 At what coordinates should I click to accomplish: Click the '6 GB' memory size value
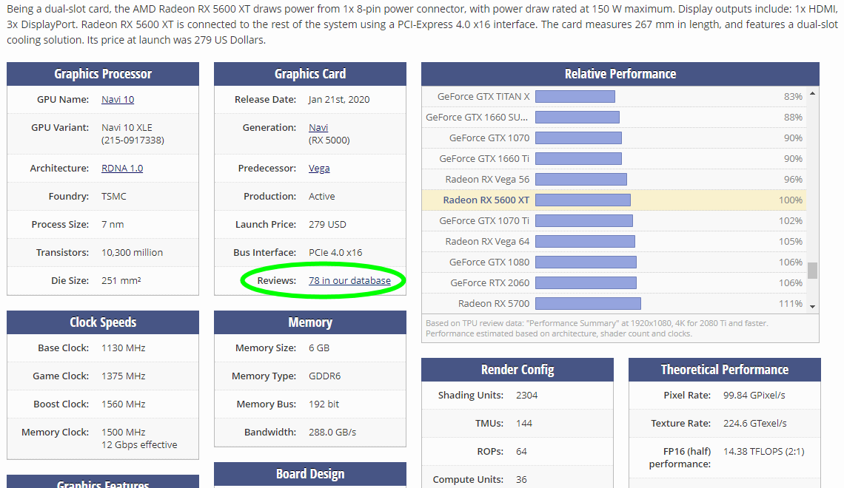click(318, 348)
